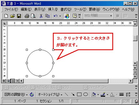The width and height of the screenshot is (139, 105).
Task: Open the Fill Color paint bucket dropdown arrow
Action: (98, 95)
